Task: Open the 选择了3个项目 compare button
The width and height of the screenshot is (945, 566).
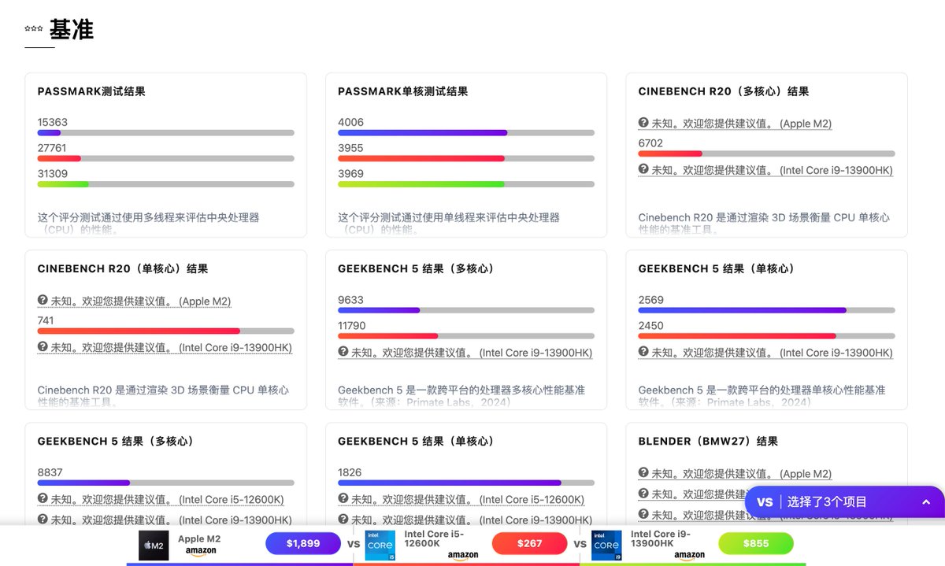Action: (844, 502)
